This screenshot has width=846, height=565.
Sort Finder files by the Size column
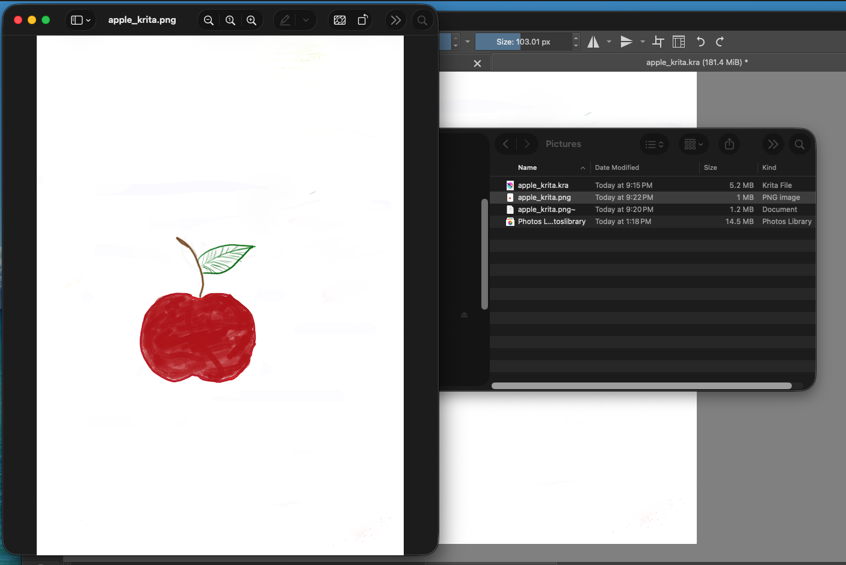click(711, 167)
